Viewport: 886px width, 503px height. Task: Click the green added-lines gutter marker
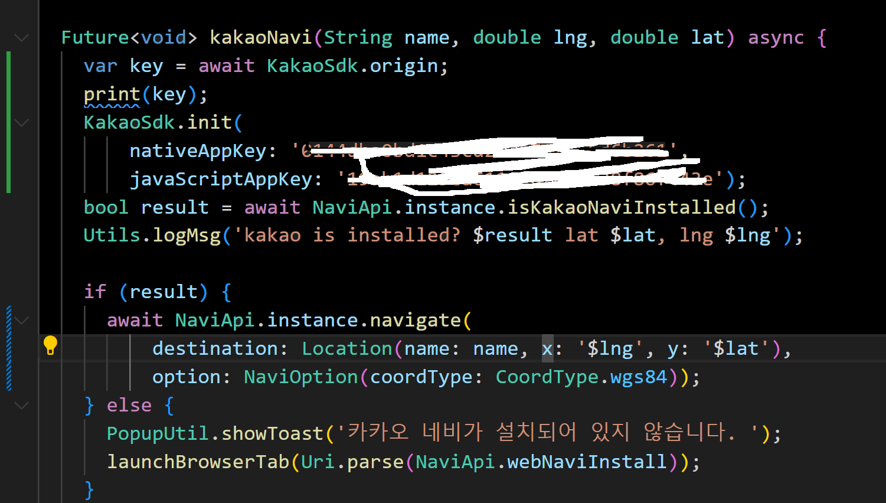click(8, 122)
